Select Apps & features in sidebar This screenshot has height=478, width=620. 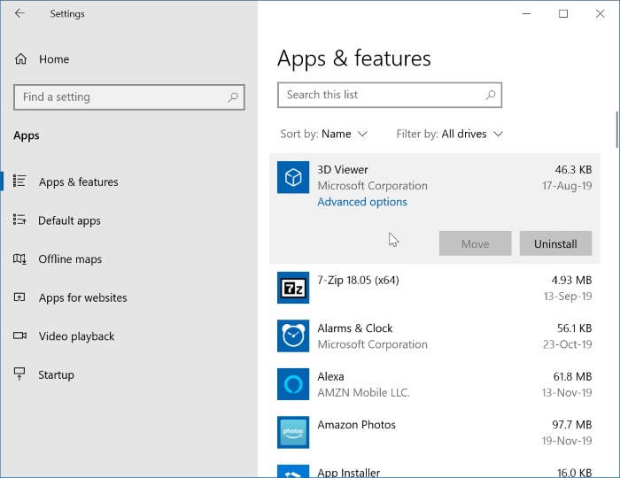pyautogui.click(x=78, y=181)
